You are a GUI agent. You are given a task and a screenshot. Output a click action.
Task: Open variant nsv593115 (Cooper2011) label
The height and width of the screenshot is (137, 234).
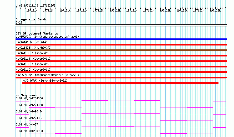(33, 70)
